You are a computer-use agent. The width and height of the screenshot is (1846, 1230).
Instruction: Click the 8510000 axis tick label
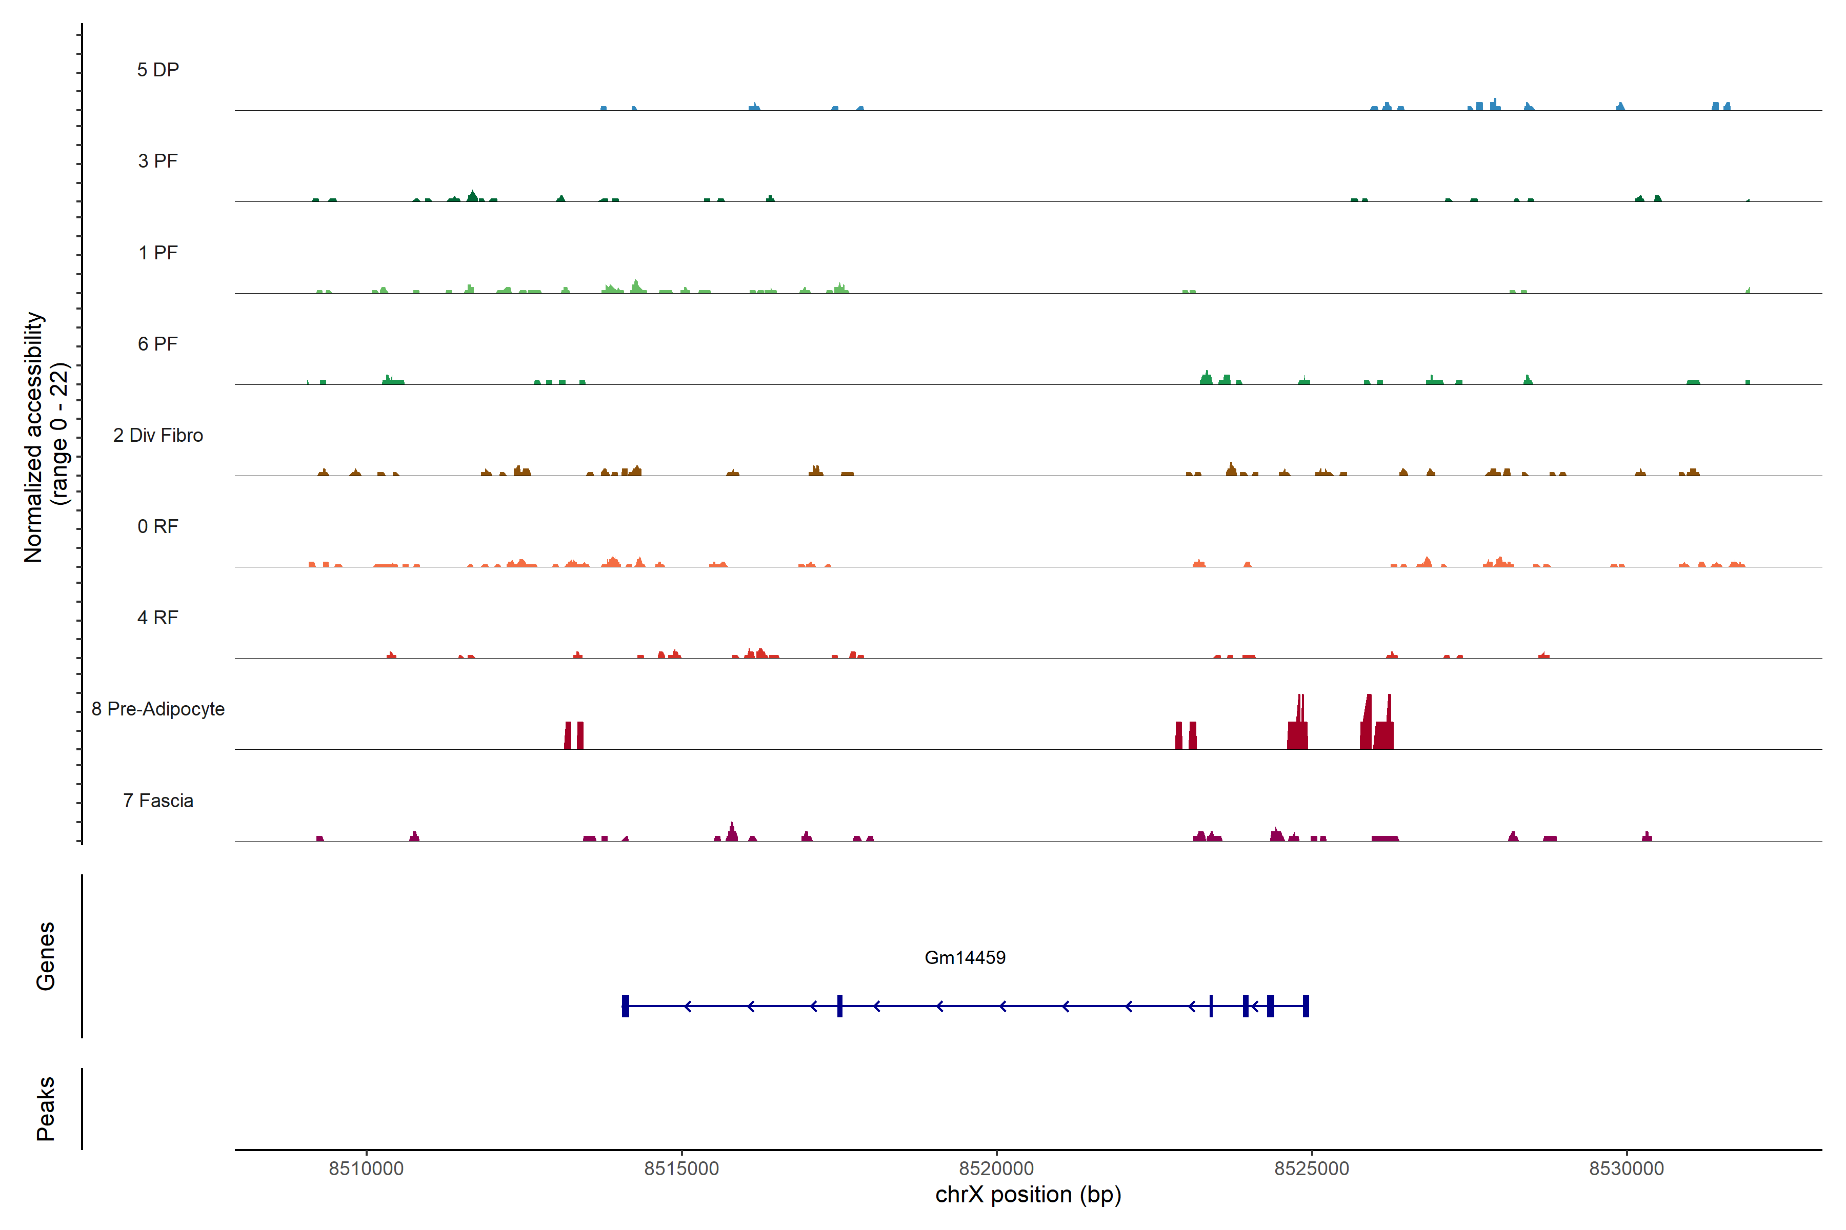point(366,1169)
